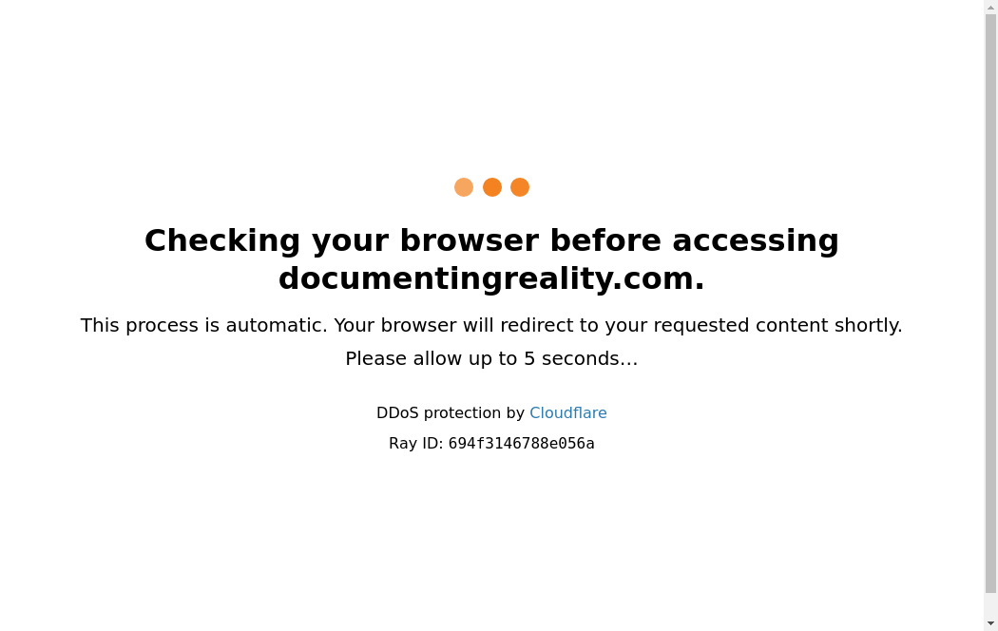Viewport: 998px width, 631px height.
Task: Click the first orange loading dot
Action: click(464, 187)
